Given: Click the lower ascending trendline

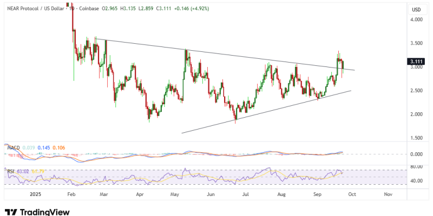Looking at the screenshot, I should pos(271,111).
